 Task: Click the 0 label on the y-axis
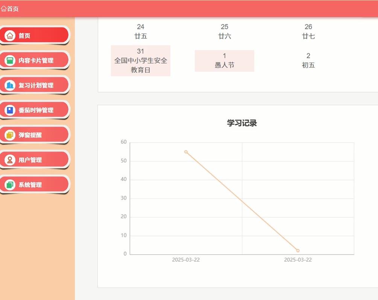pos(125,254)
